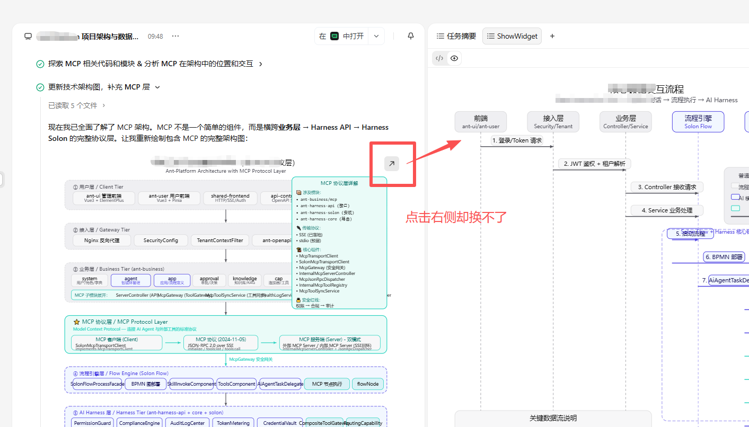Open the dropdown arrow next to 中打开
This screenshot has width=749, height=427.
[376, 36]
